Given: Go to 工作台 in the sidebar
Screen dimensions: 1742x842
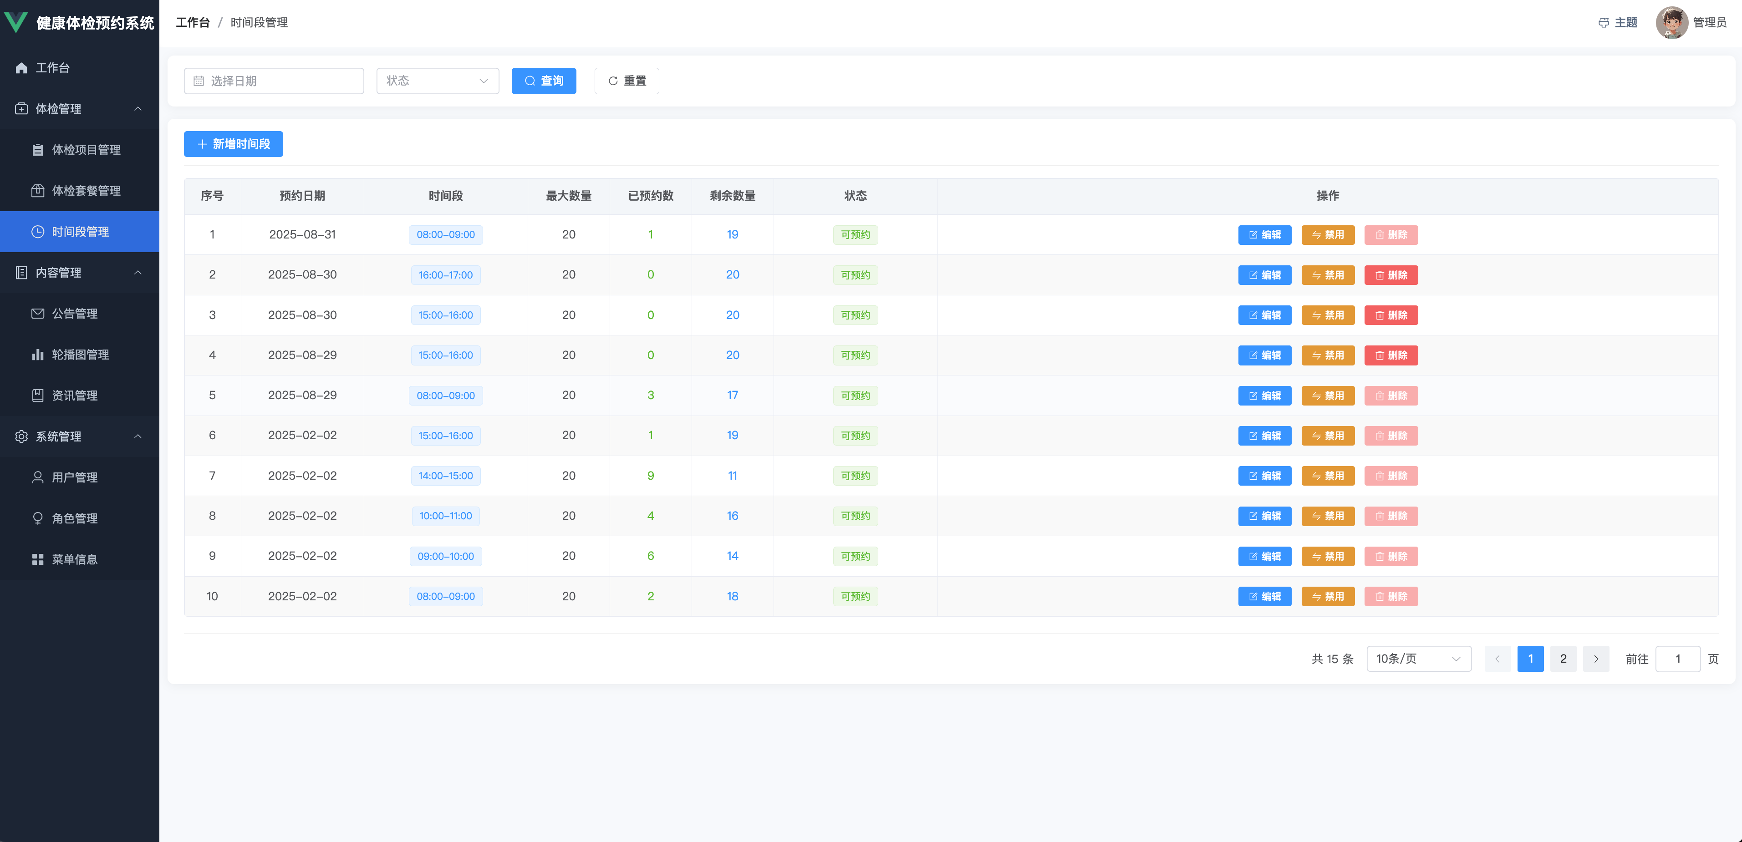Looking at the screenshot, I should (x=53, y=67).
